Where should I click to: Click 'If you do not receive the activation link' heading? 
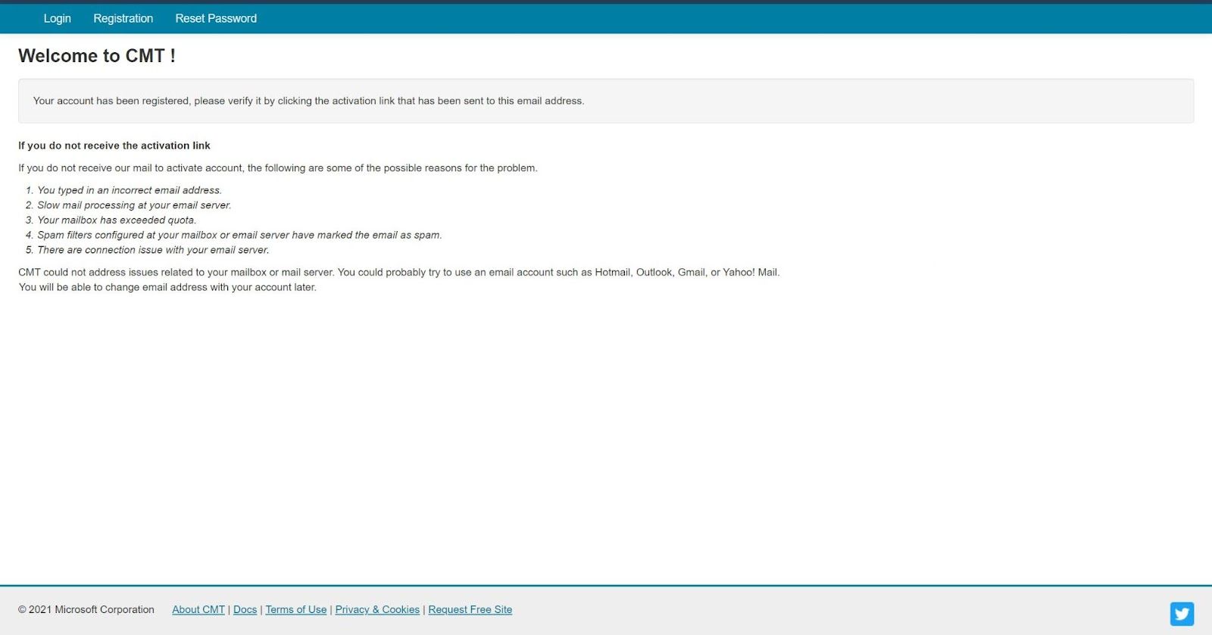tap(114, 145)
